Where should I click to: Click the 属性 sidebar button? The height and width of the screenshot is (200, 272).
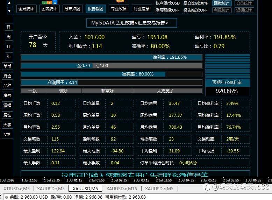(7, 115)
